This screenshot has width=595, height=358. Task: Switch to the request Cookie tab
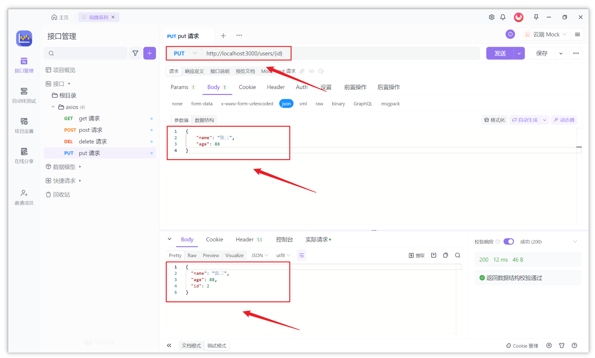coord(247,87)
